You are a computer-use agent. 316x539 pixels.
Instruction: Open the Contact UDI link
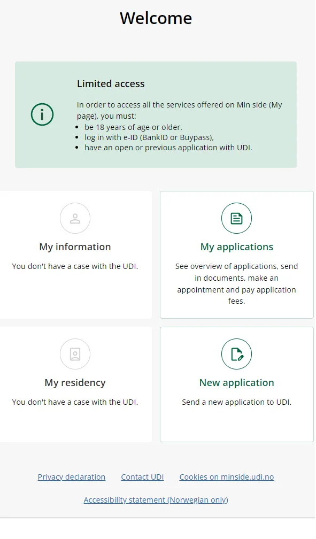click(x=142, y=477)
